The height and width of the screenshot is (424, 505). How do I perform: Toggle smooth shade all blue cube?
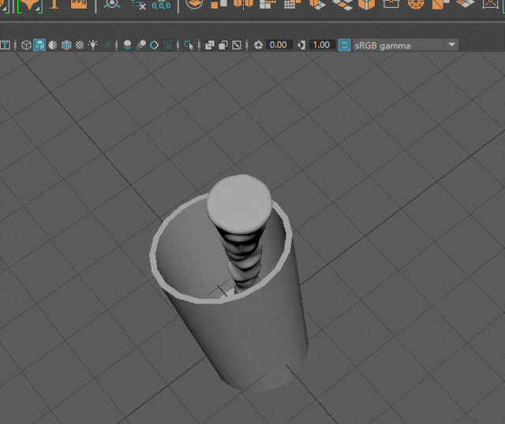coord(39,45)
